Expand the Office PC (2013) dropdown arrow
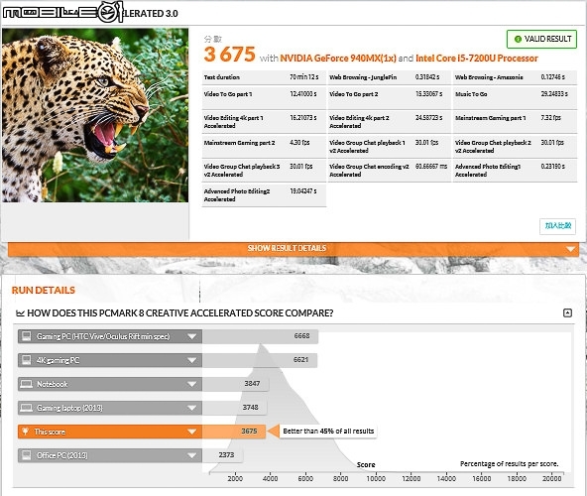This screenshot has height=496, width=587. coord(191,455)
